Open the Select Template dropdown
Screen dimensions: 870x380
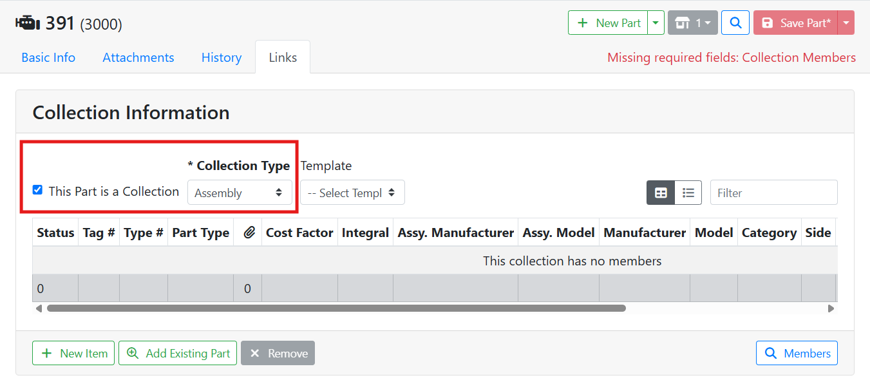coord(352,193)
